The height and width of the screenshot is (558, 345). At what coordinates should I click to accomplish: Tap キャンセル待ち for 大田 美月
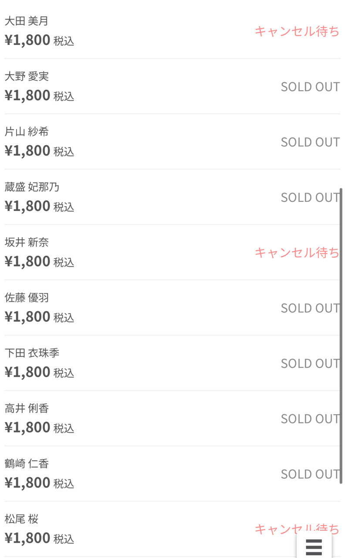coord(297,31)
